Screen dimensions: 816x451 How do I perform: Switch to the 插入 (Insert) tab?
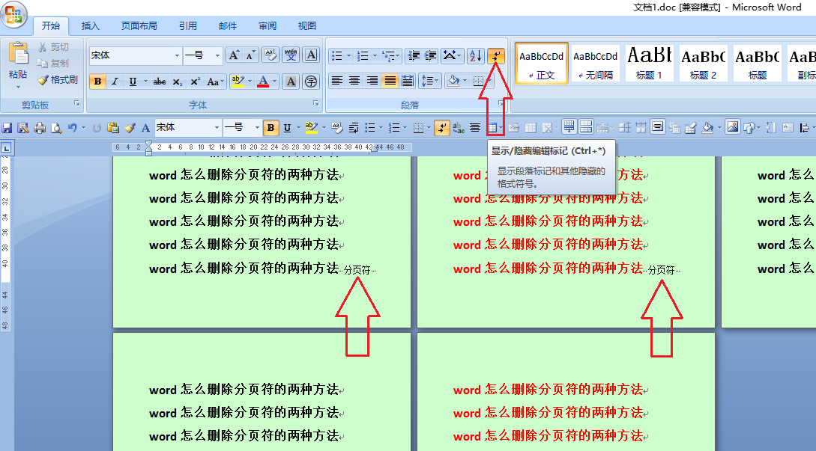[90, 25]
